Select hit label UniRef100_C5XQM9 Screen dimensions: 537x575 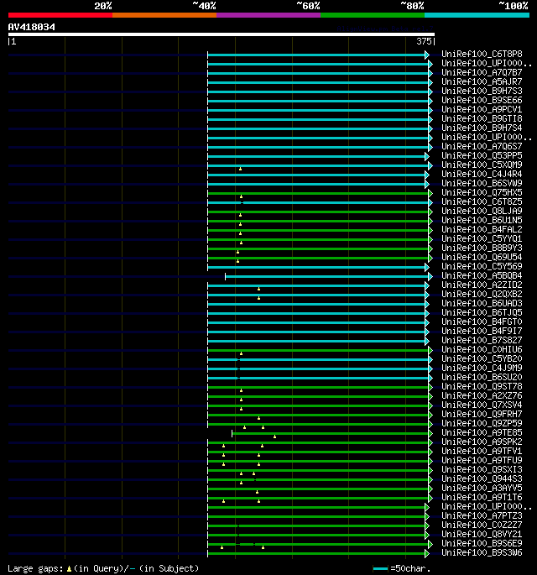pos(482,165)
